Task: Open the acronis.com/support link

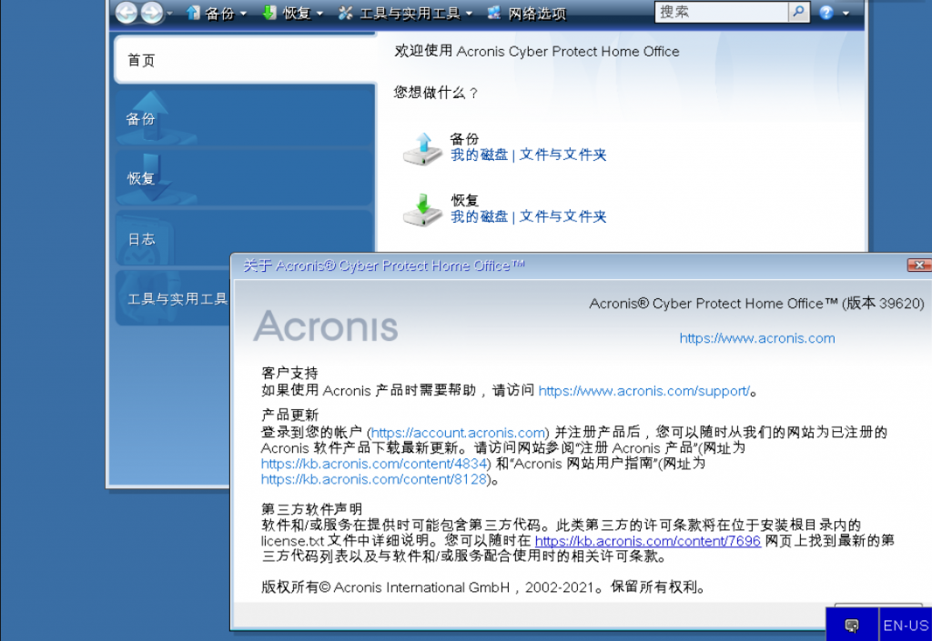Action: click(x=643, y=391)
